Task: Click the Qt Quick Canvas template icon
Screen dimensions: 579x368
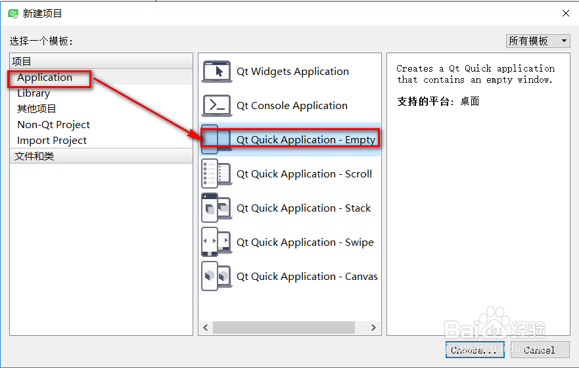Action: pos(217,276)
